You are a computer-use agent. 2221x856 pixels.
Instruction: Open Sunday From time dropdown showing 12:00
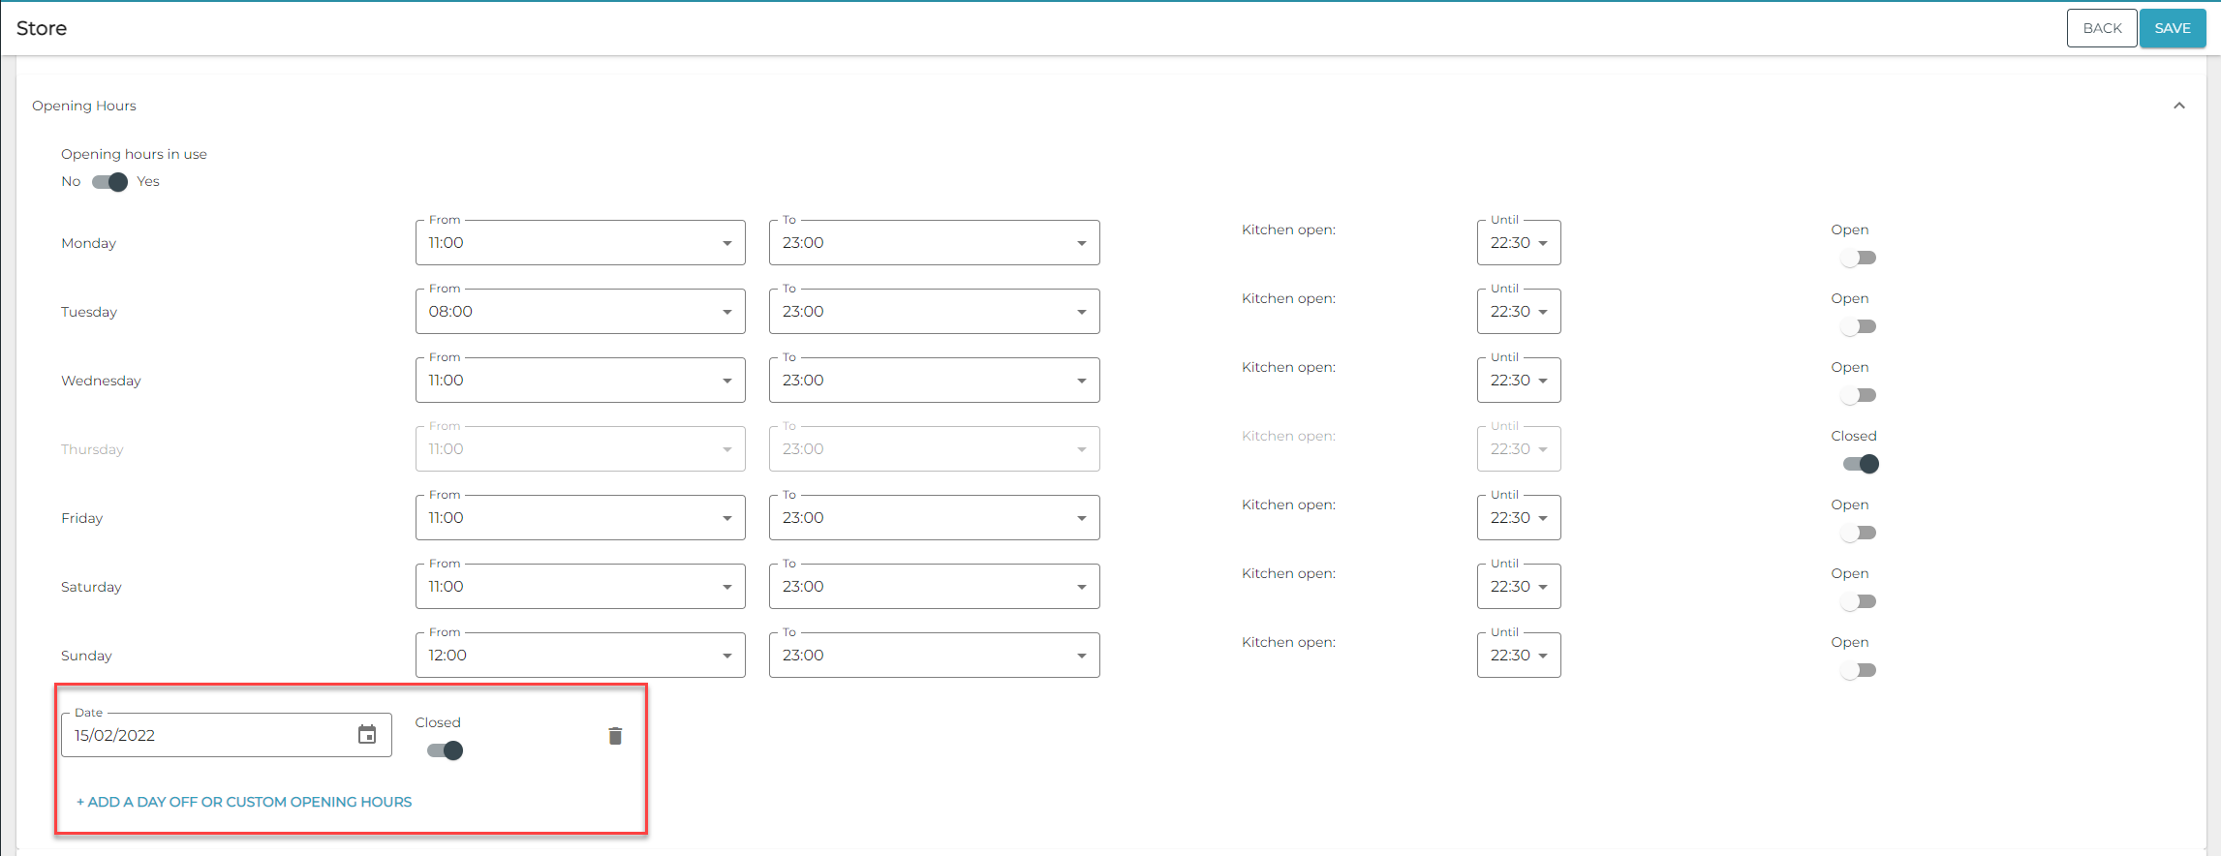pos(579,656)
